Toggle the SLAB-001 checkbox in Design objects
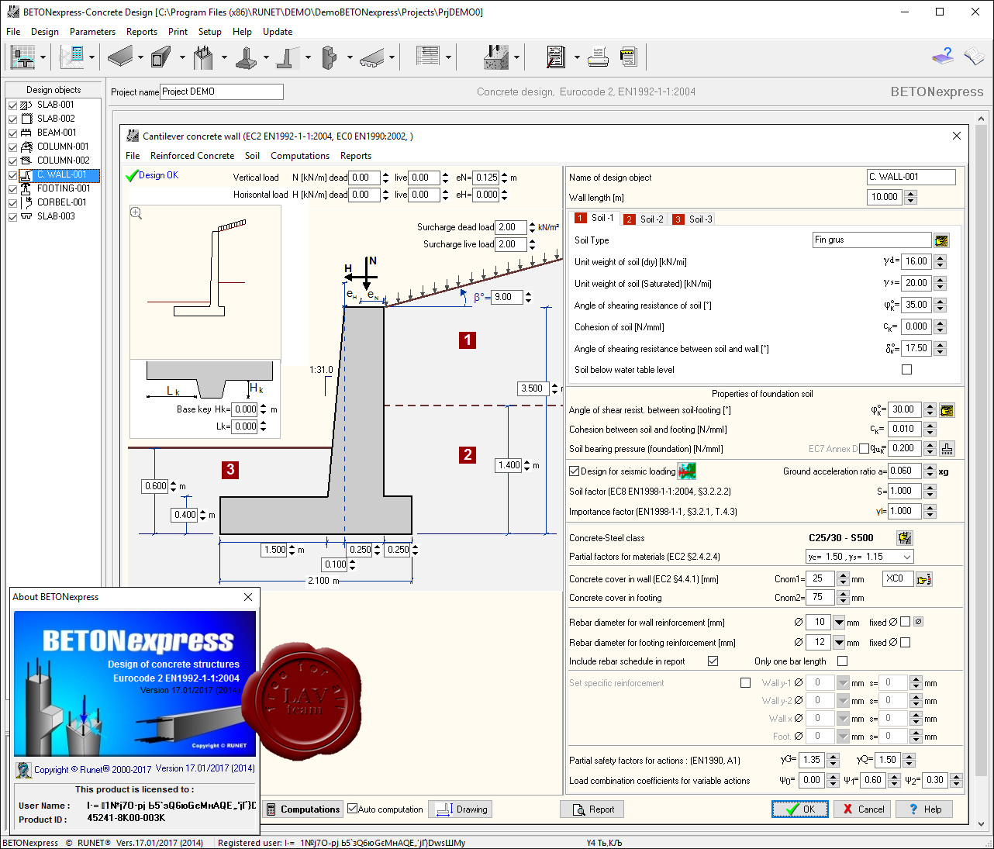 [x=13, y=105]
